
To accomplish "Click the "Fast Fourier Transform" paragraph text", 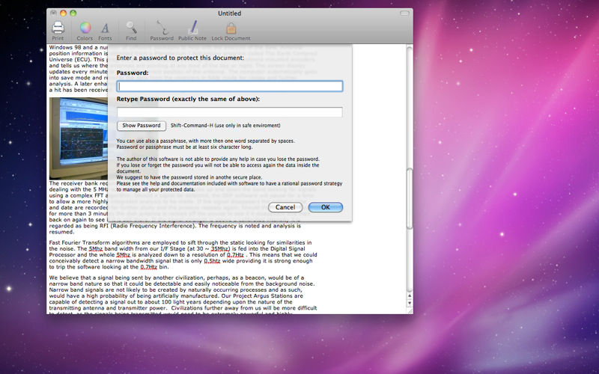I will pos(183,254).
